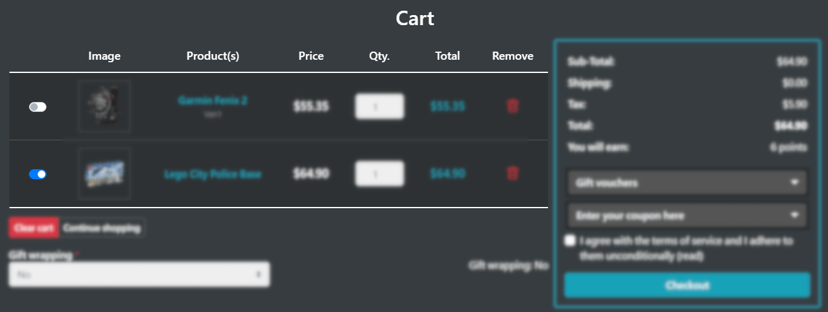This screenshot has height=312, width=828.
Task: Expand the Gift vouchers dropdown
Action: click(x=687, y=183)
